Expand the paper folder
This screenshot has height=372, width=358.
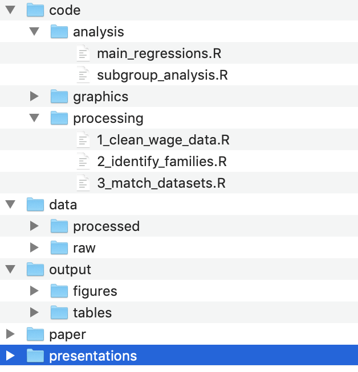click(x=10, y=334)
